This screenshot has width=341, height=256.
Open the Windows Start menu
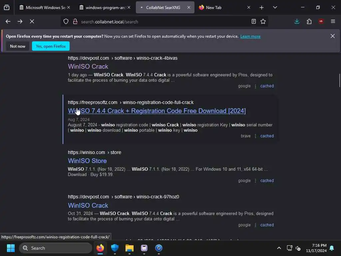(11, 248)
